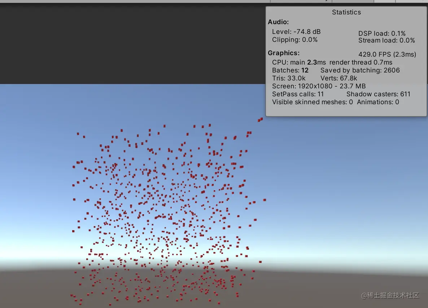Click the Animations: 0 statistic

(377, 102)
